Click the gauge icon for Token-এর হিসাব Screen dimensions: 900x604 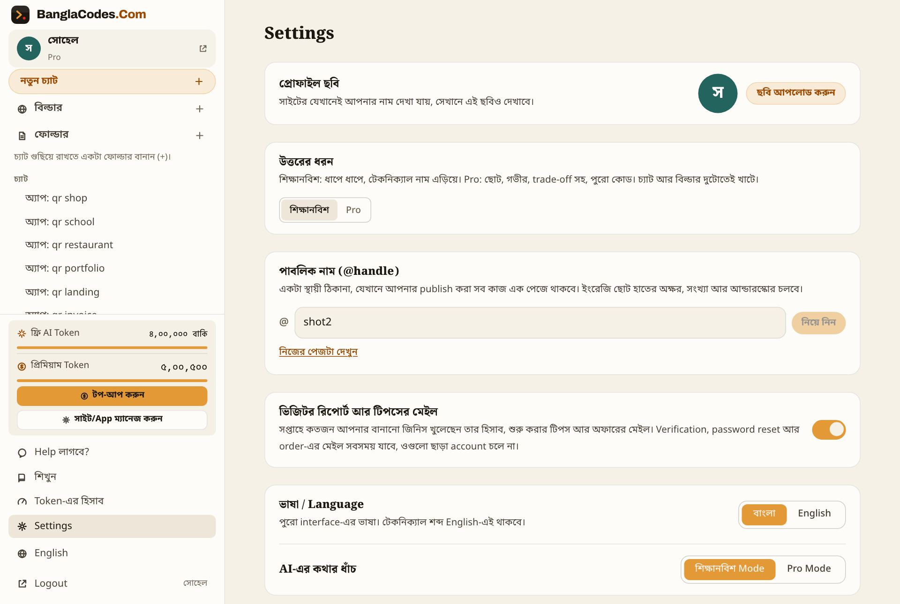[22, 502]
